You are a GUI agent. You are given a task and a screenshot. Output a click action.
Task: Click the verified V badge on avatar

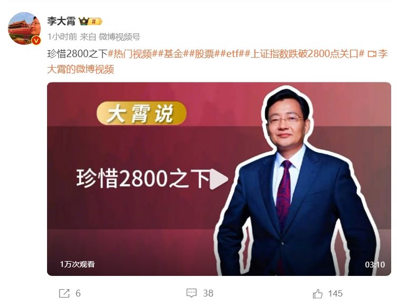36,40
